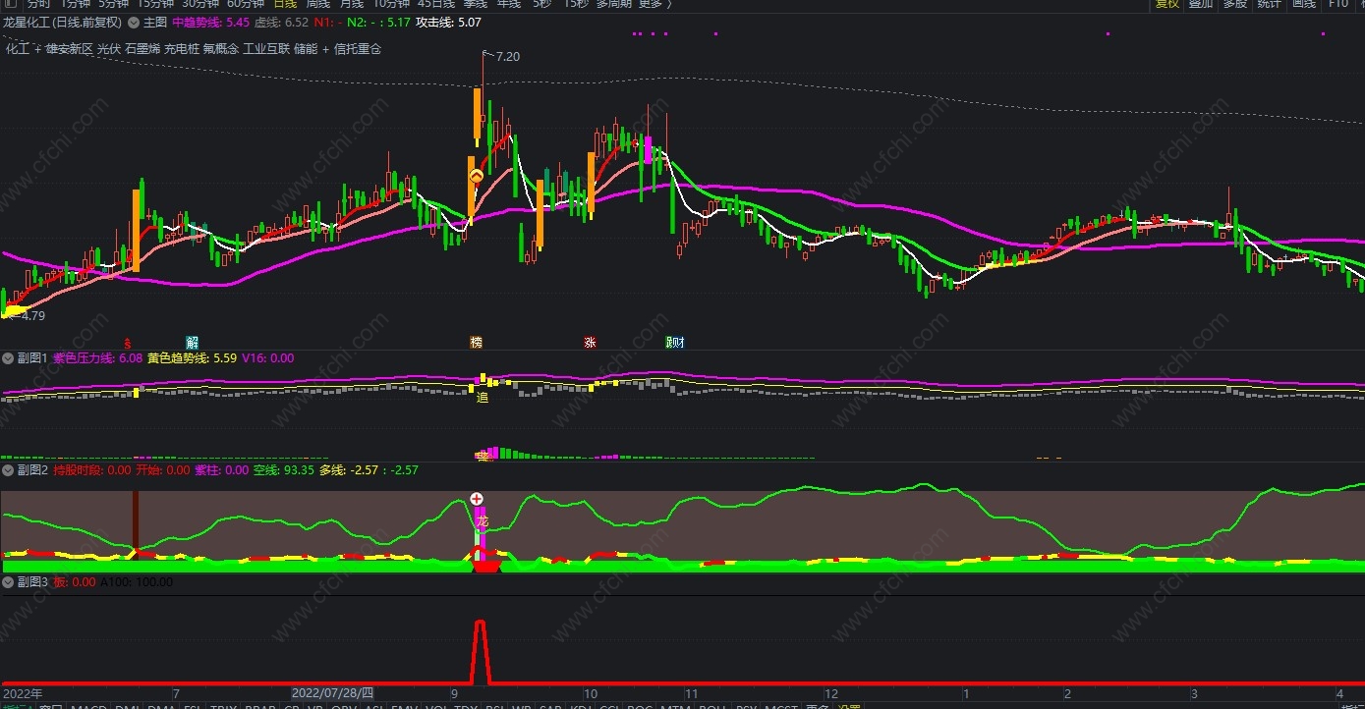Click the 雄安新区 concept tag

(x=69, y=48)
